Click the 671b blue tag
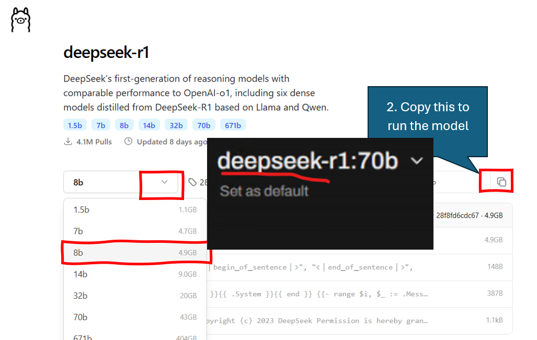Viewport: 537px width, 340px height. pos(233,125)
